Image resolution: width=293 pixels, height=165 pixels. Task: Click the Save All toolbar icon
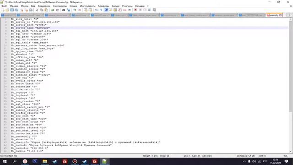(16, 10)
